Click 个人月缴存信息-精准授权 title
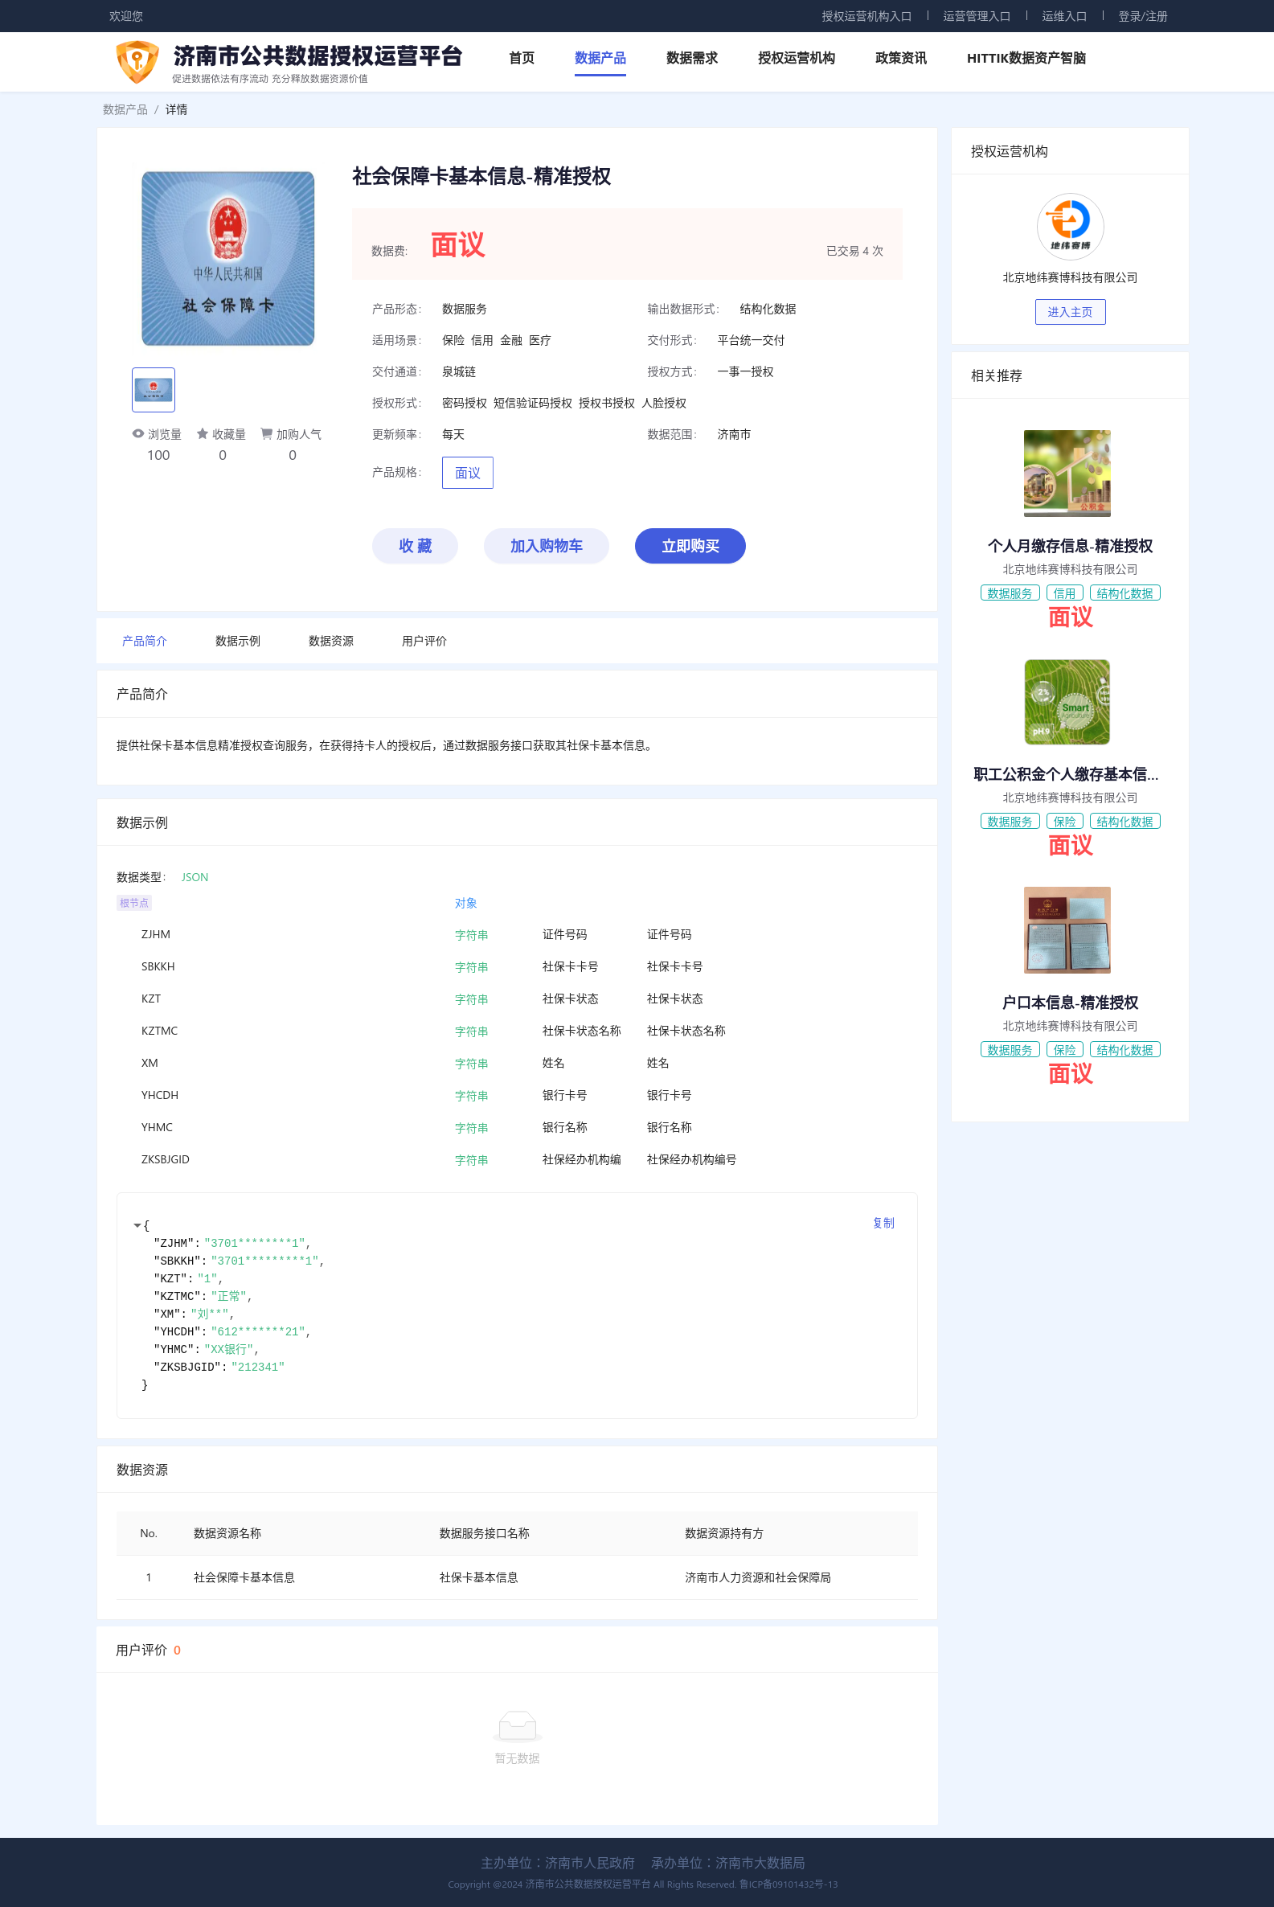 tap(1069, 546)
